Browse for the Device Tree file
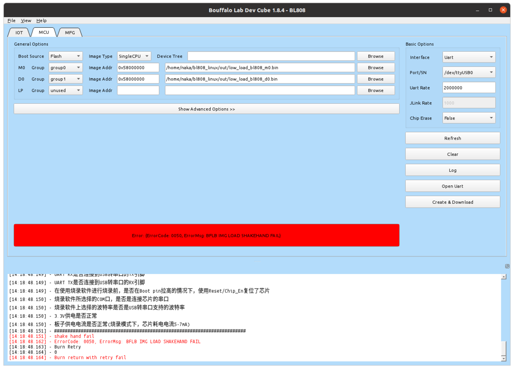 [376, 56]
